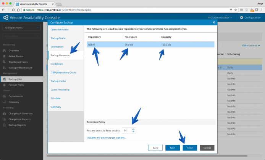The image size is (265, 160).
Task: Go to the Destination step
Action: (57, 47)
